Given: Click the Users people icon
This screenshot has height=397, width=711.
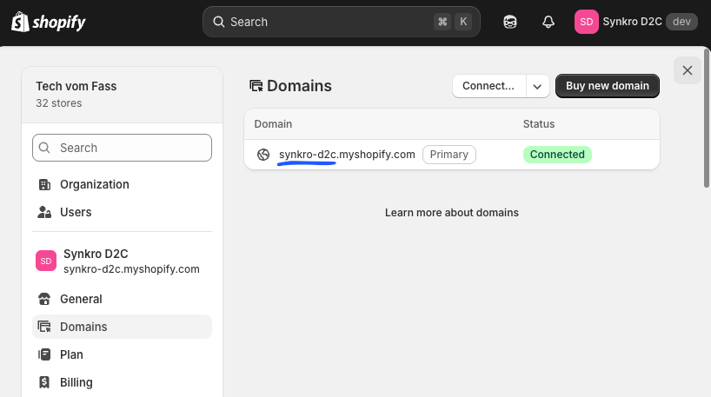Looking at the screenshot, I should [44, 212].
